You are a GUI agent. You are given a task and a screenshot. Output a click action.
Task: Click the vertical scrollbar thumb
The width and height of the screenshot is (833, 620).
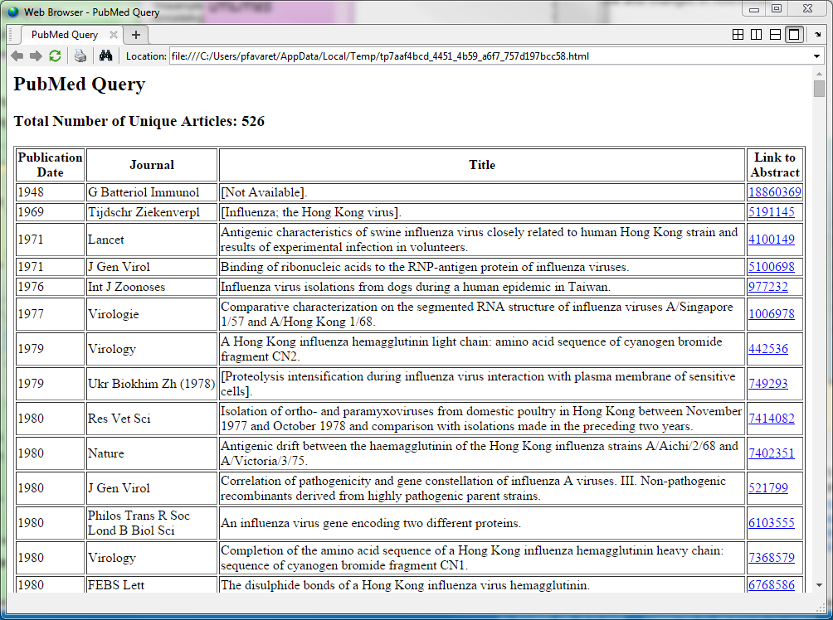pos(819,89)
